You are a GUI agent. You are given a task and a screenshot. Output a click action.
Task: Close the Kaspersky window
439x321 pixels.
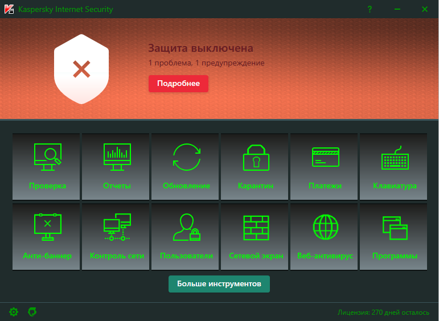point(425,9)
